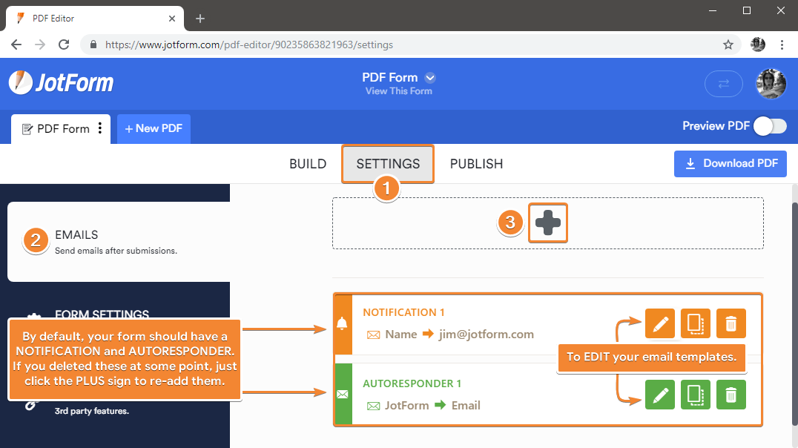Close the PDF Editor browser tab
The width and height of the screenshot is (798, 448).
click(172, 19)
